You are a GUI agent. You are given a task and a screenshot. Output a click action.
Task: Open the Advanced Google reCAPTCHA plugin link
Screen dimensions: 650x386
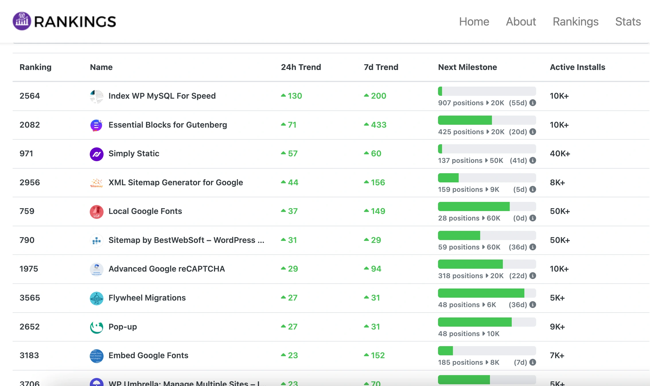166,269
